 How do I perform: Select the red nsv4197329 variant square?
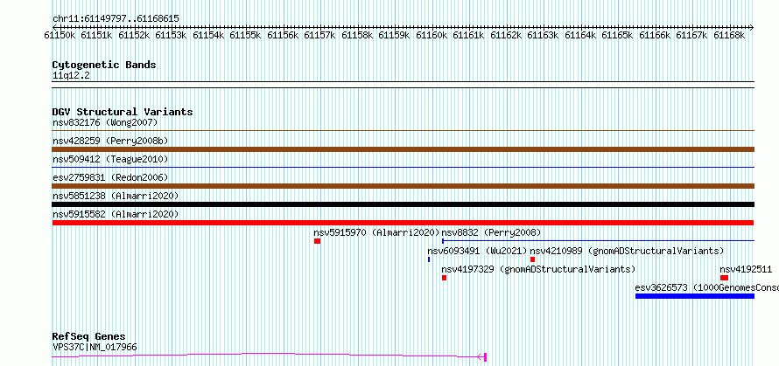point(444,278)
